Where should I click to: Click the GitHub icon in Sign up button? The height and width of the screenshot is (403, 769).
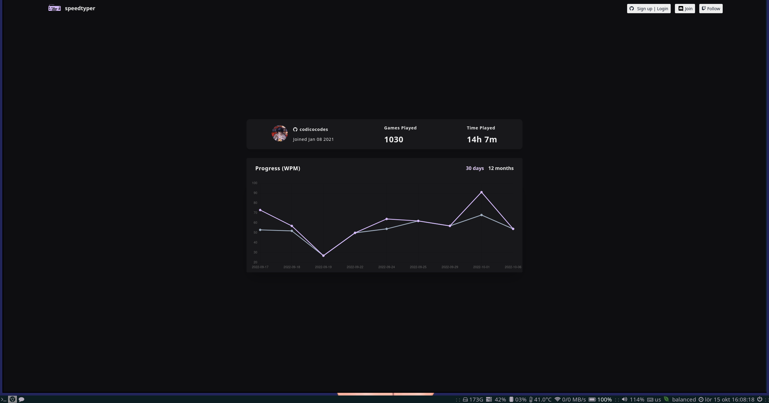632,8
